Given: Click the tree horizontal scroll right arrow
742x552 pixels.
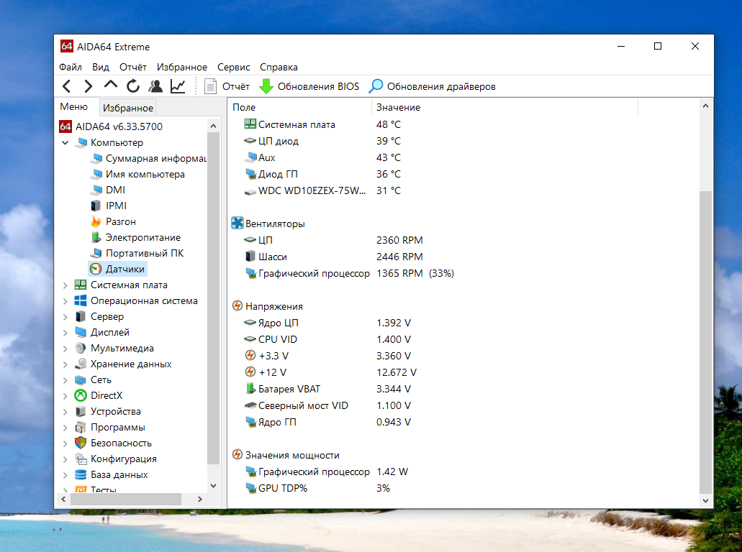Looking at the screenshot, I should coord(199,499).
